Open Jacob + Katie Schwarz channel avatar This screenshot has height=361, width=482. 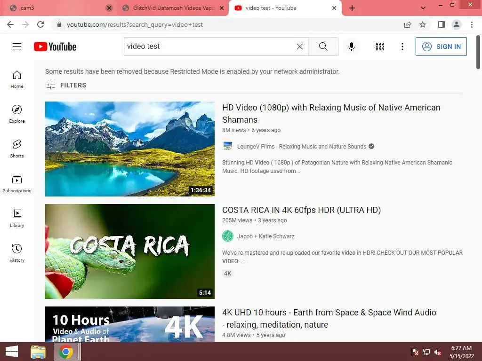[228, 236]
